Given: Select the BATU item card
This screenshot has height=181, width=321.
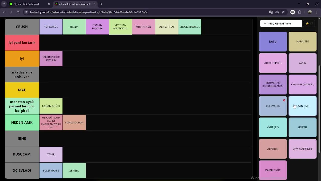Looking at the screenshot, I should 273,41.
